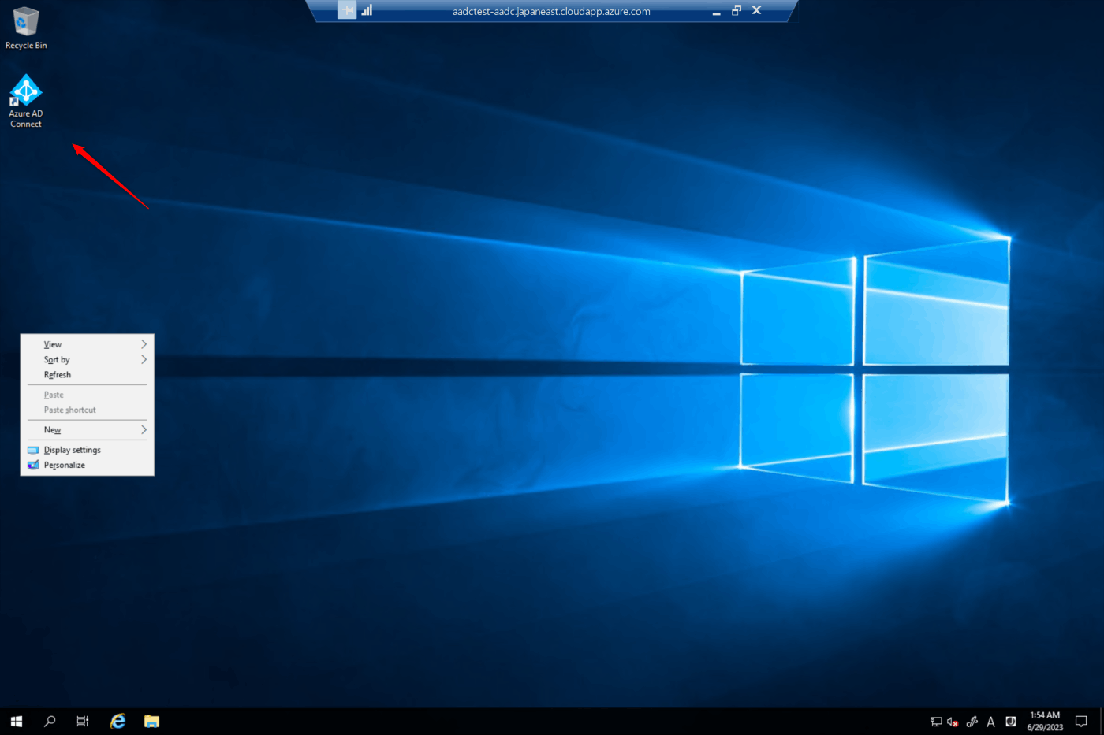Open the New submenu

87,430
